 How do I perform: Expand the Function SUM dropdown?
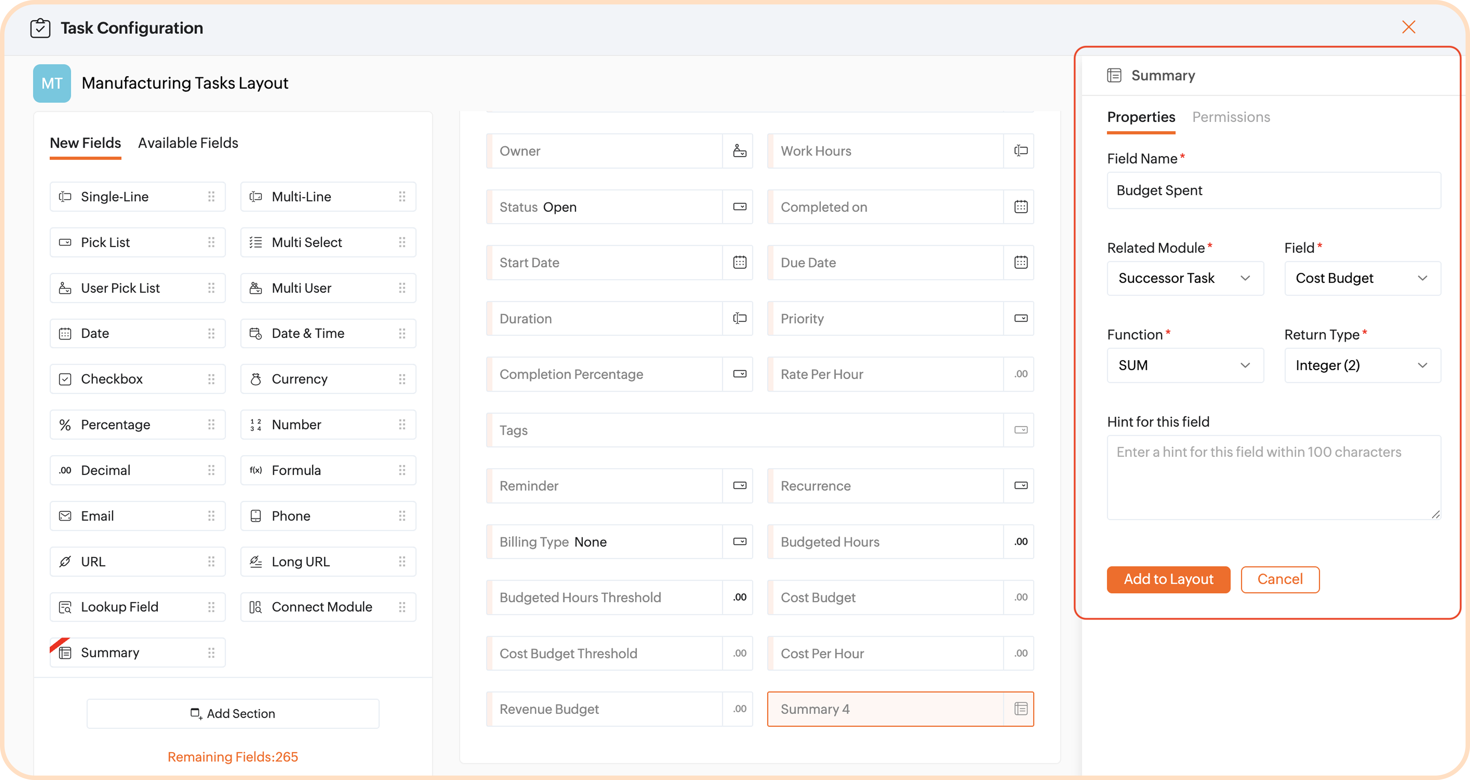click(x=1185, y=366)
